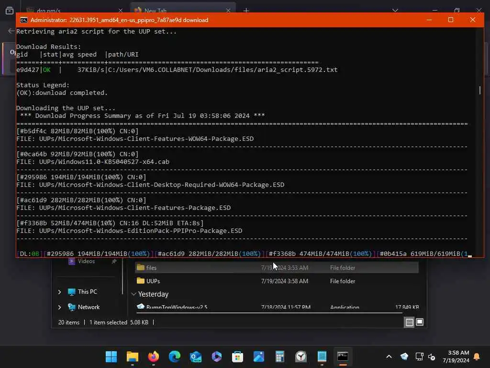This screenshot has width=490, height=368.
Task: Collapse the Yesterday group in Explorer
Action: pos(134,294)
